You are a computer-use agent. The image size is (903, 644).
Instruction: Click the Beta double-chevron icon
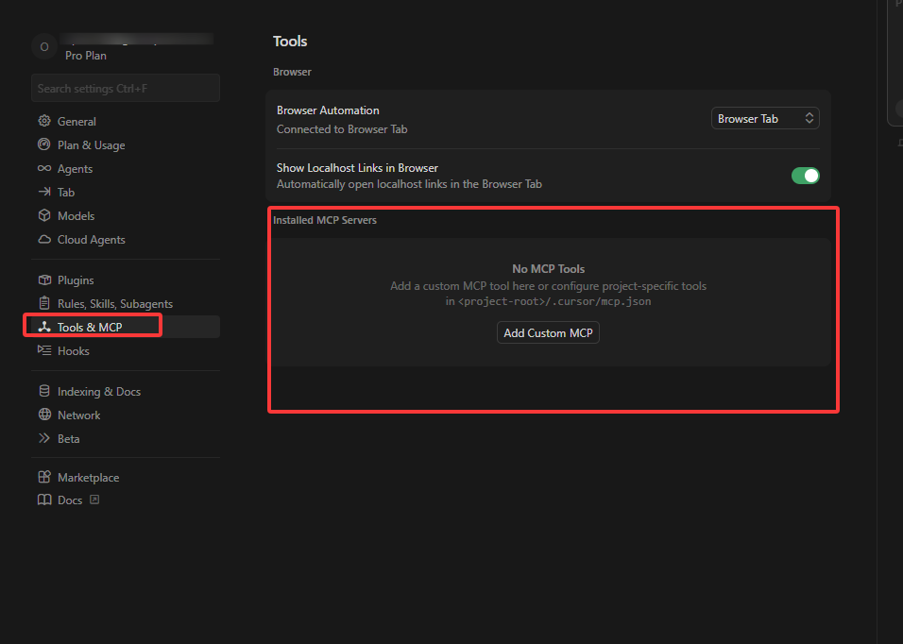pos(44,438)
